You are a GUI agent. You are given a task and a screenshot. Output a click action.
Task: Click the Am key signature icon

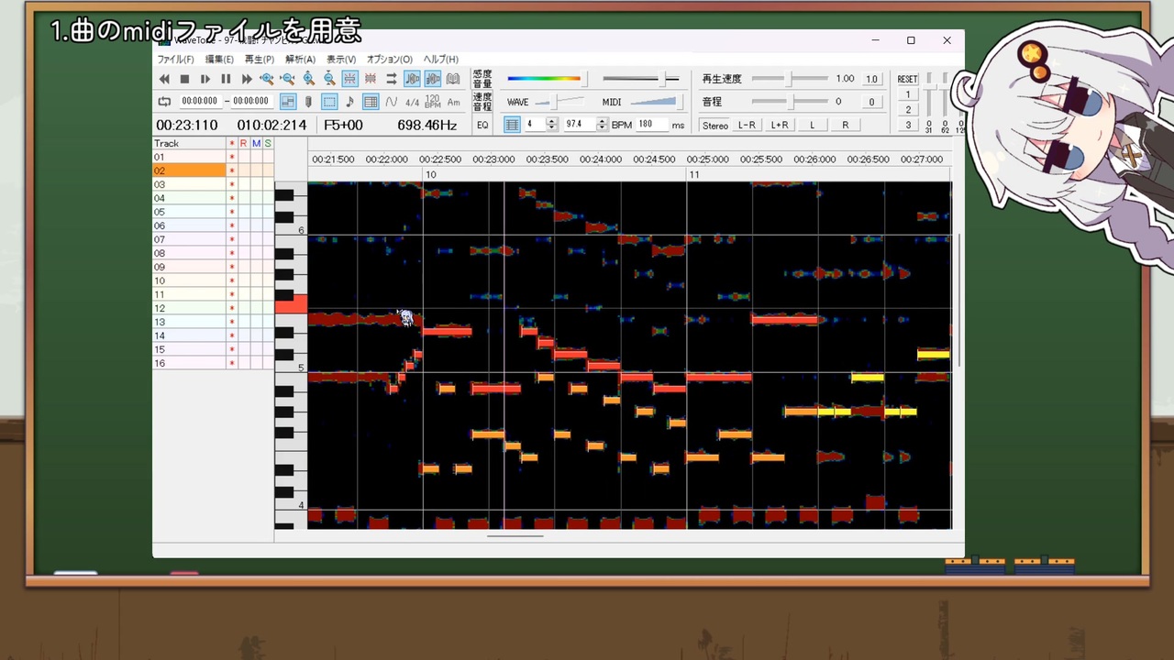coord(454,102)
